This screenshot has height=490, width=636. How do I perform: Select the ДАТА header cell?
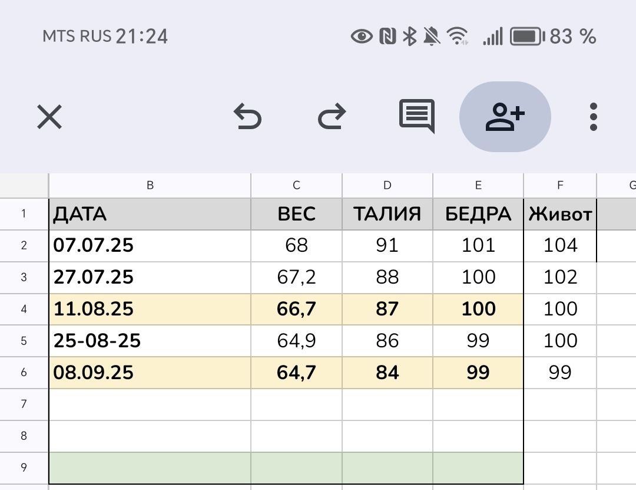150,213
